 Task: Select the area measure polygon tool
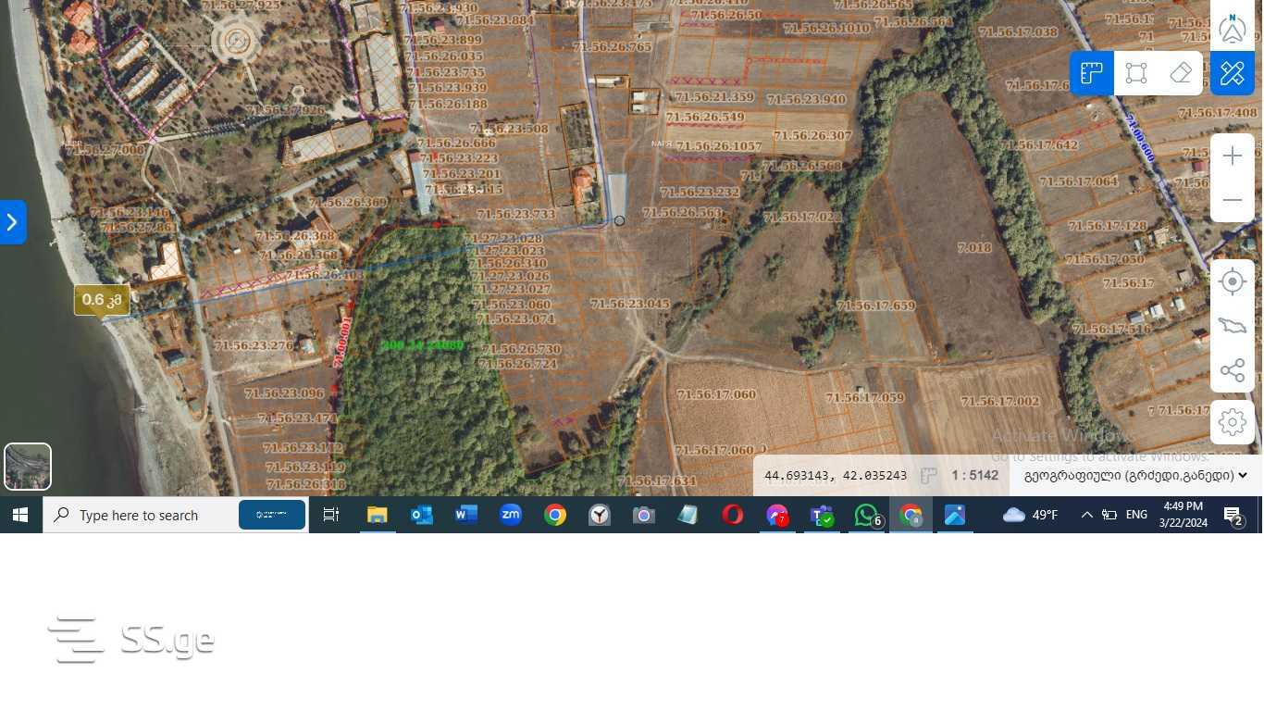pyautogui.click(x=1136, y=73)
